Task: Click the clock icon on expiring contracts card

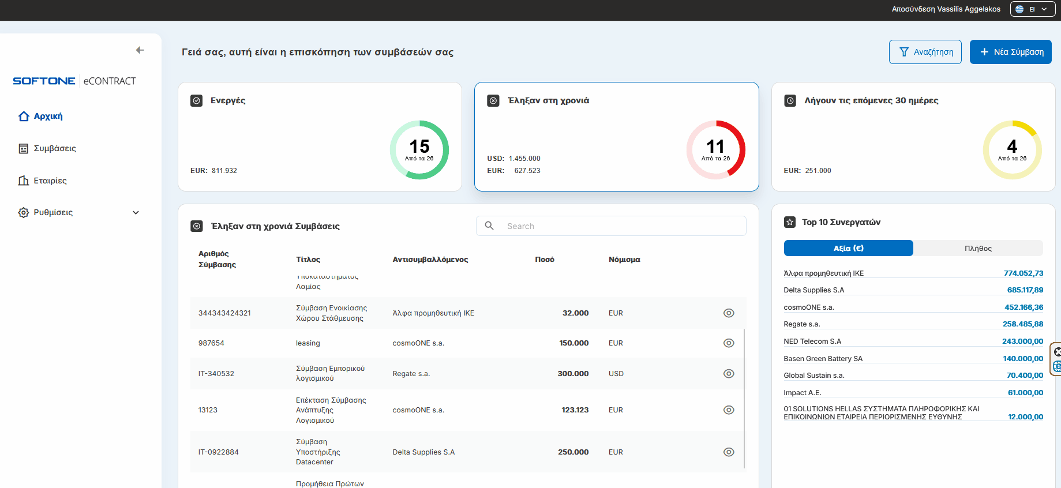Action: point(790,101)
